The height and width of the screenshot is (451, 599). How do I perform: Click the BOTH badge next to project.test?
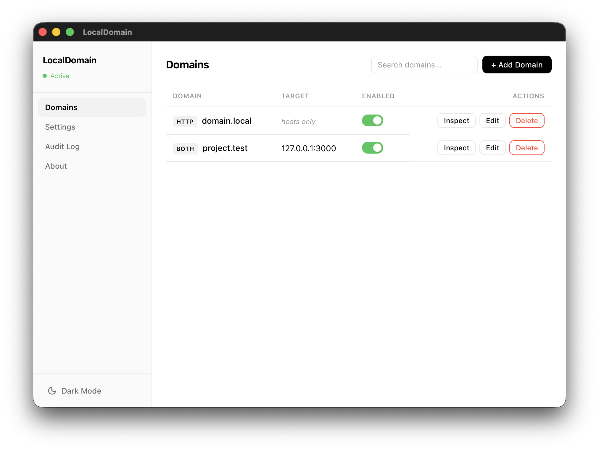point(185,149)
